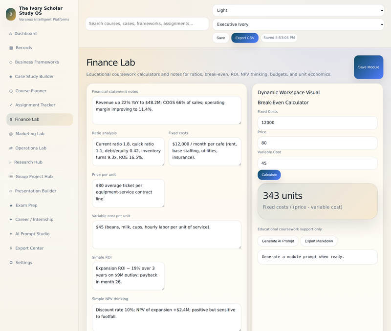The width and height of the screenshot is (391, 331).
Task: Click the Fixed Costs input showing 12000
Action: coord(317,123)
